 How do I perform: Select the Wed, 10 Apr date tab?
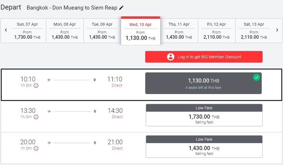pos(140,31)
